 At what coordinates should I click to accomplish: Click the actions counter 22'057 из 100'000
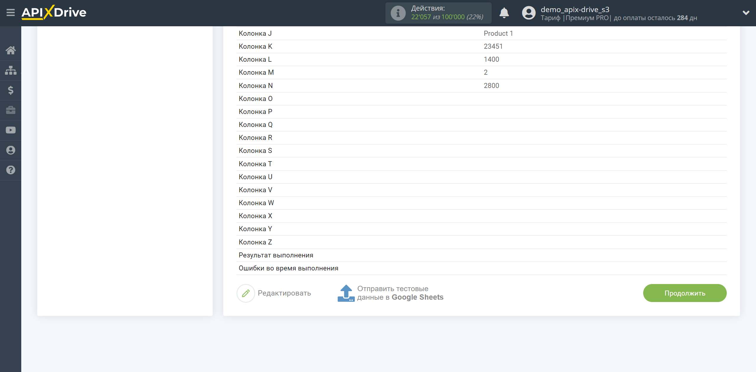(x=447, y=17)
